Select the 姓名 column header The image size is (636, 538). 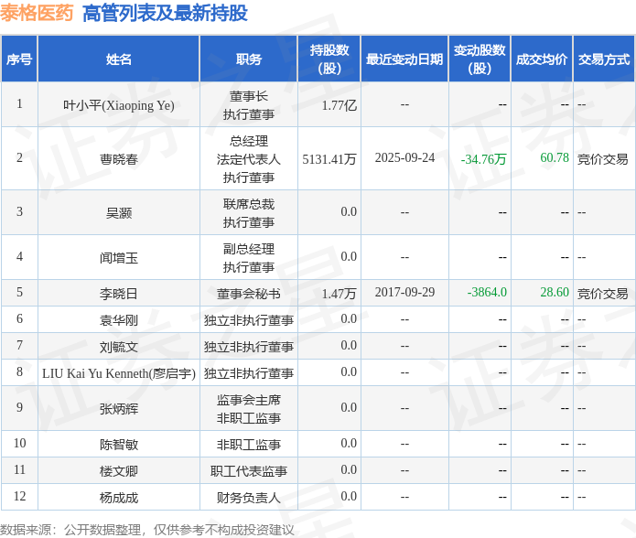click(x=119, y=59)
